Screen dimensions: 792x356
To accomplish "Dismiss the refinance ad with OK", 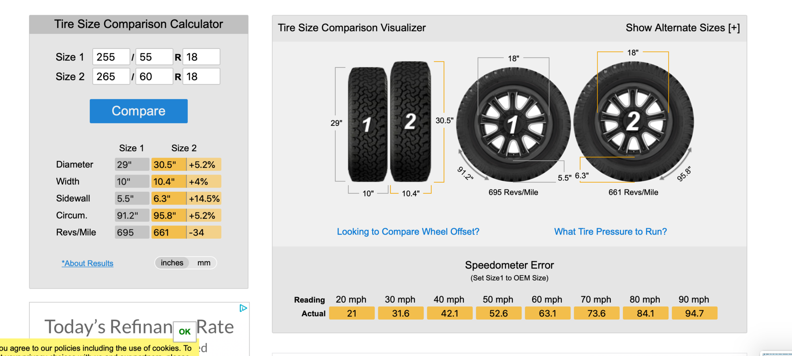I will pyautogui.click(x=185, y=332).
